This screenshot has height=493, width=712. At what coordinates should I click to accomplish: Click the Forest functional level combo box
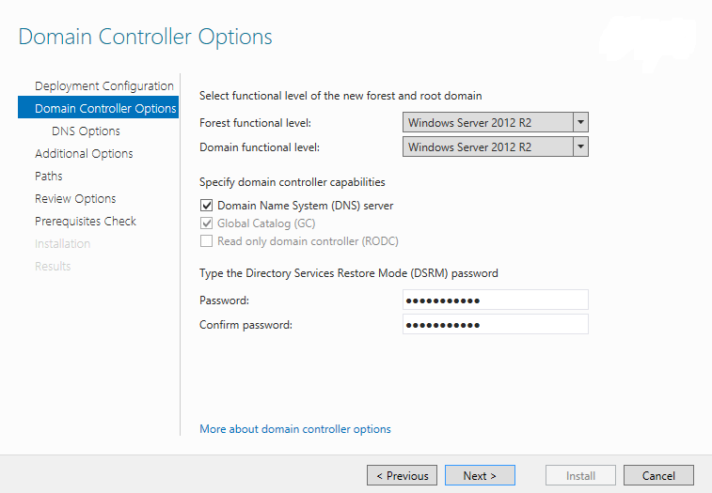(x=487, y=123)
